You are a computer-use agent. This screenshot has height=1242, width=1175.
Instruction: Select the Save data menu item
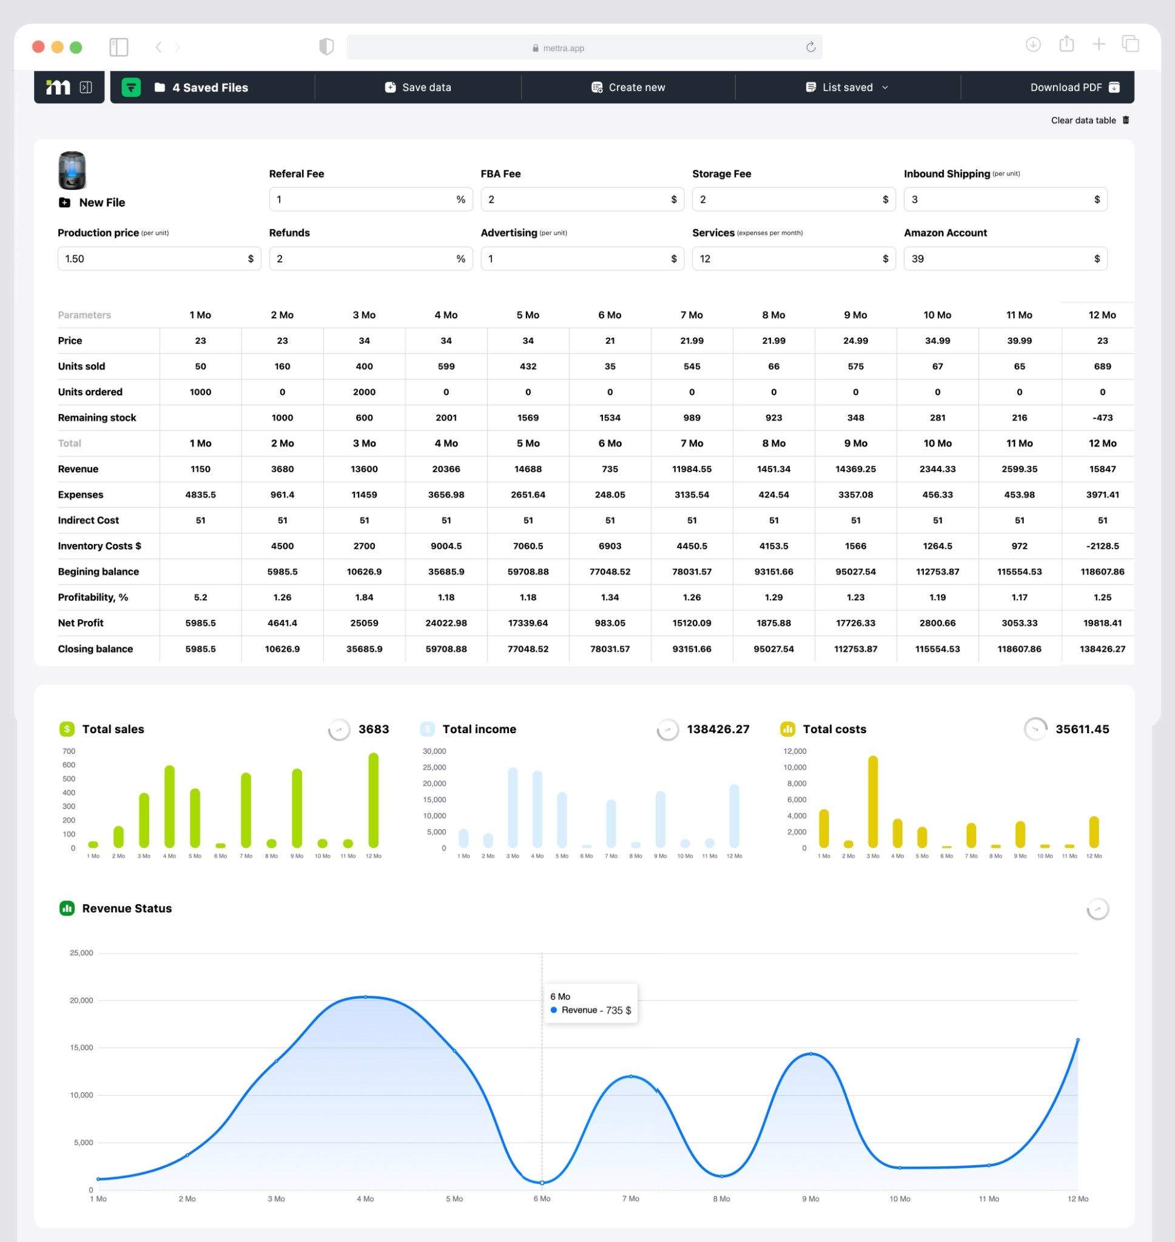coord(418,87)
